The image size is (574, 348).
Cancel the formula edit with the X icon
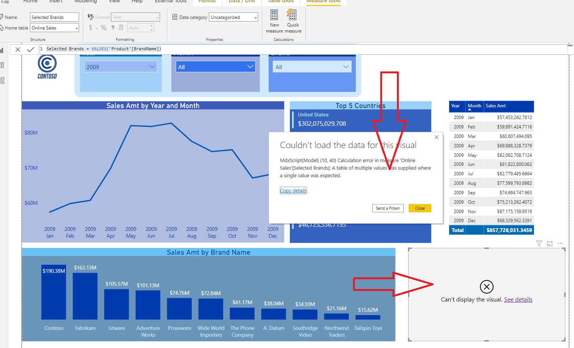pos(18,49)
